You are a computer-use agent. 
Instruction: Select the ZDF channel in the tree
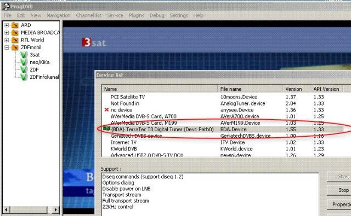tap(34, 69)
